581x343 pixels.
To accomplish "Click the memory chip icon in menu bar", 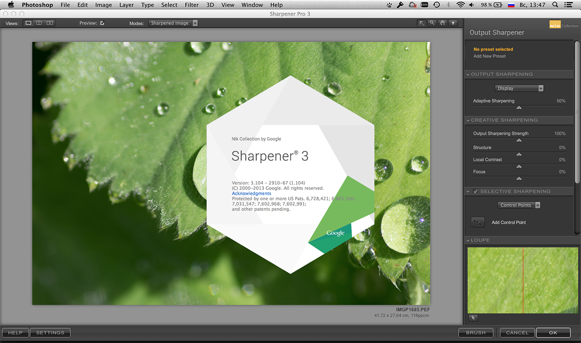I will point(425,5).
